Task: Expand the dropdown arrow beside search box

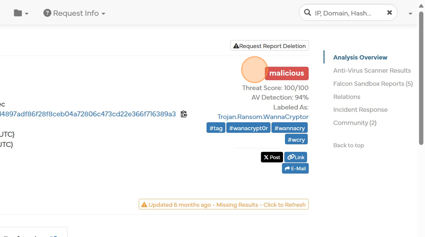Action: 410,14
